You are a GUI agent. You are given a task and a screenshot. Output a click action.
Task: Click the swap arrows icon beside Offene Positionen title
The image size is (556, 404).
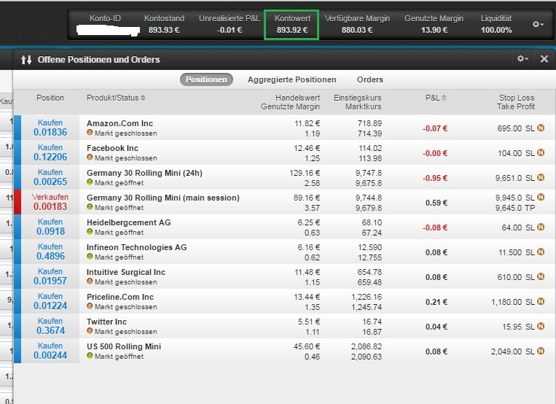[x=26, y=60]
